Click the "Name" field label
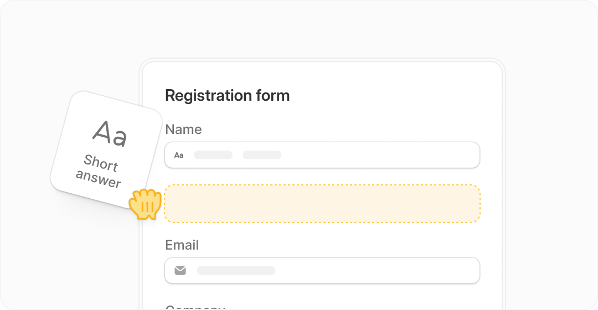The image size is (598, 310). pos(183,130)
